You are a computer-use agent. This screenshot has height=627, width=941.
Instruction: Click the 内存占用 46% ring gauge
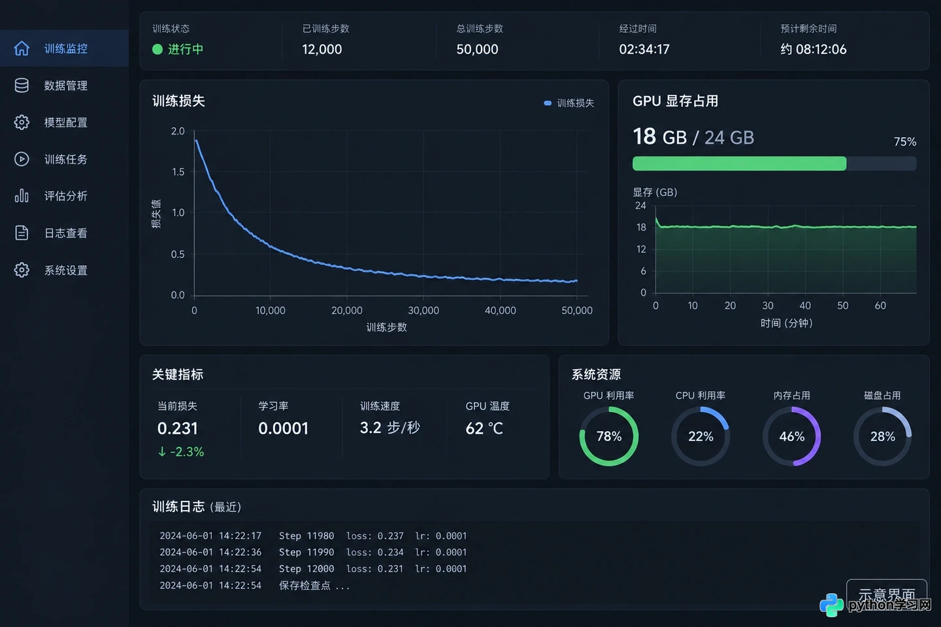coord(791,436)
